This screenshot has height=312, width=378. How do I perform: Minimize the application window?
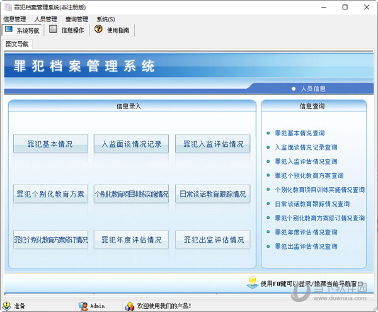coord(324,7)
